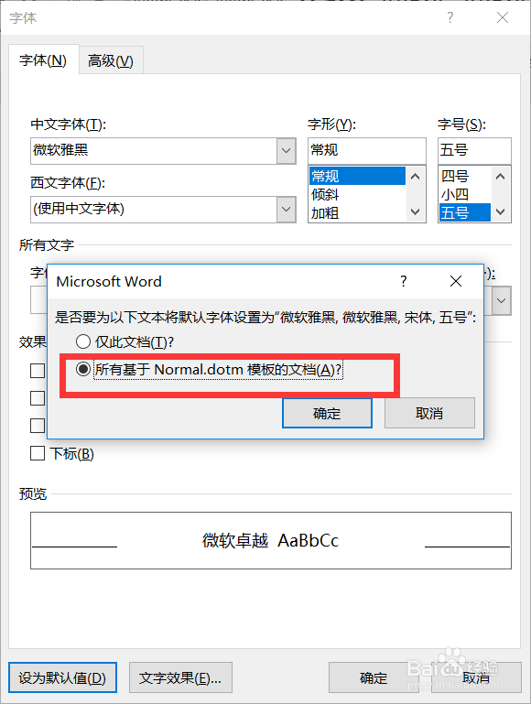Screen dimensions: 531x704
Task: Click the 字形 input box showing 常规
Action: 367,150
